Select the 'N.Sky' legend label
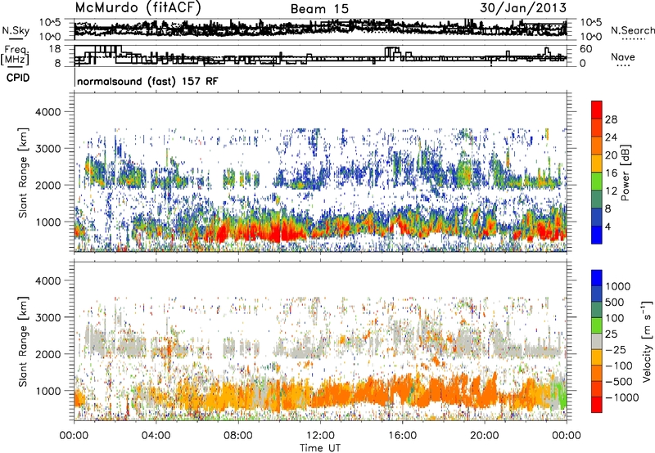The height and width of the screenshot is (453, 655). coord(16,30)
